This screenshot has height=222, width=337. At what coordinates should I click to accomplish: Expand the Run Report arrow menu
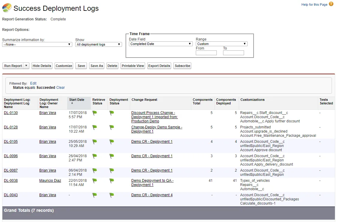[26, 66]
